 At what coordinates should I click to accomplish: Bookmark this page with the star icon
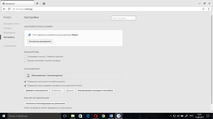click(203, 9)
